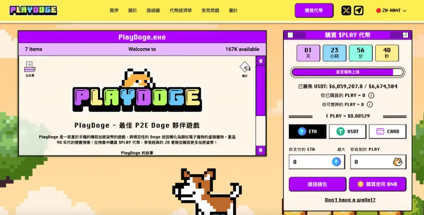Viewport: 424px width, 215px height.
Task: Click the '167K available' text
Action: point(242,49)
